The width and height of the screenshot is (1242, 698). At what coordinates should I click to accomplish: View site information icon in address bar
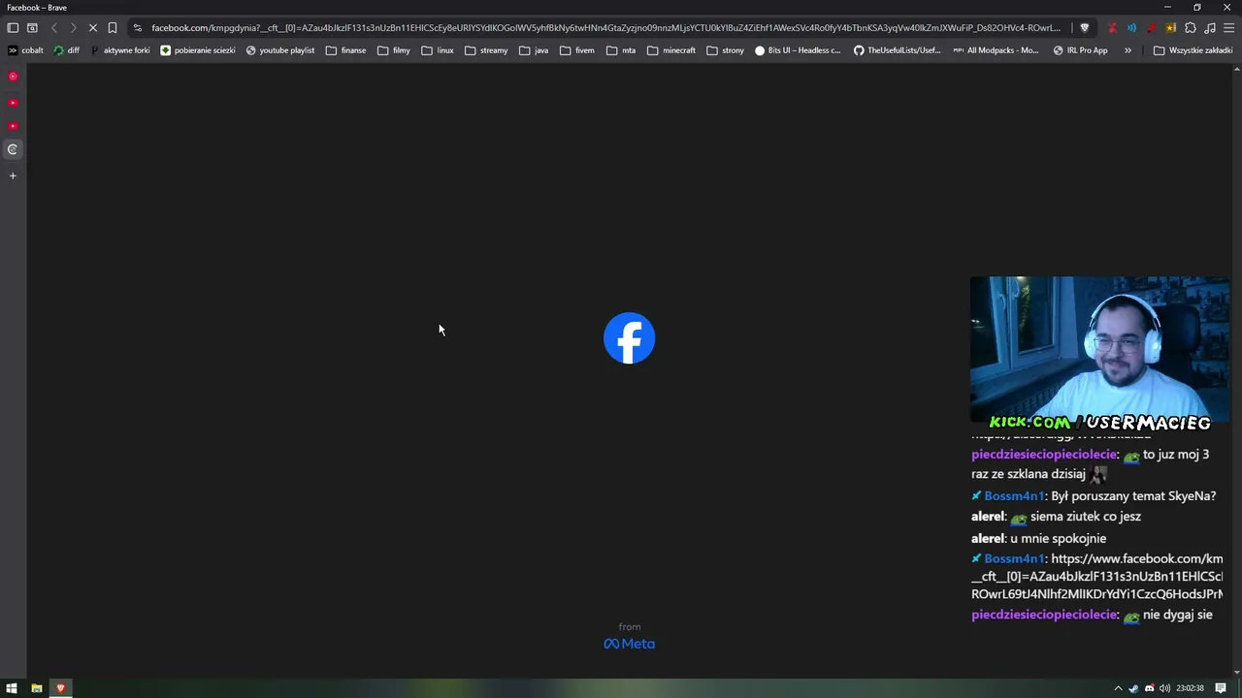coord(137,28)
